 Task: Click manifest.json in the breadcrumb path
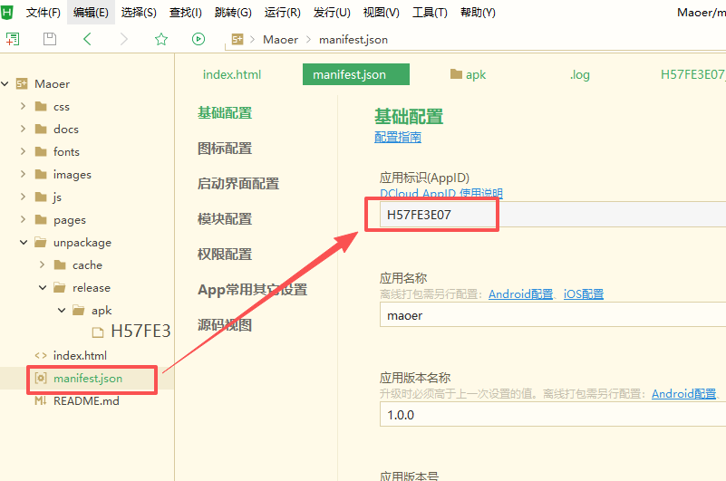(x=353, y=40)
